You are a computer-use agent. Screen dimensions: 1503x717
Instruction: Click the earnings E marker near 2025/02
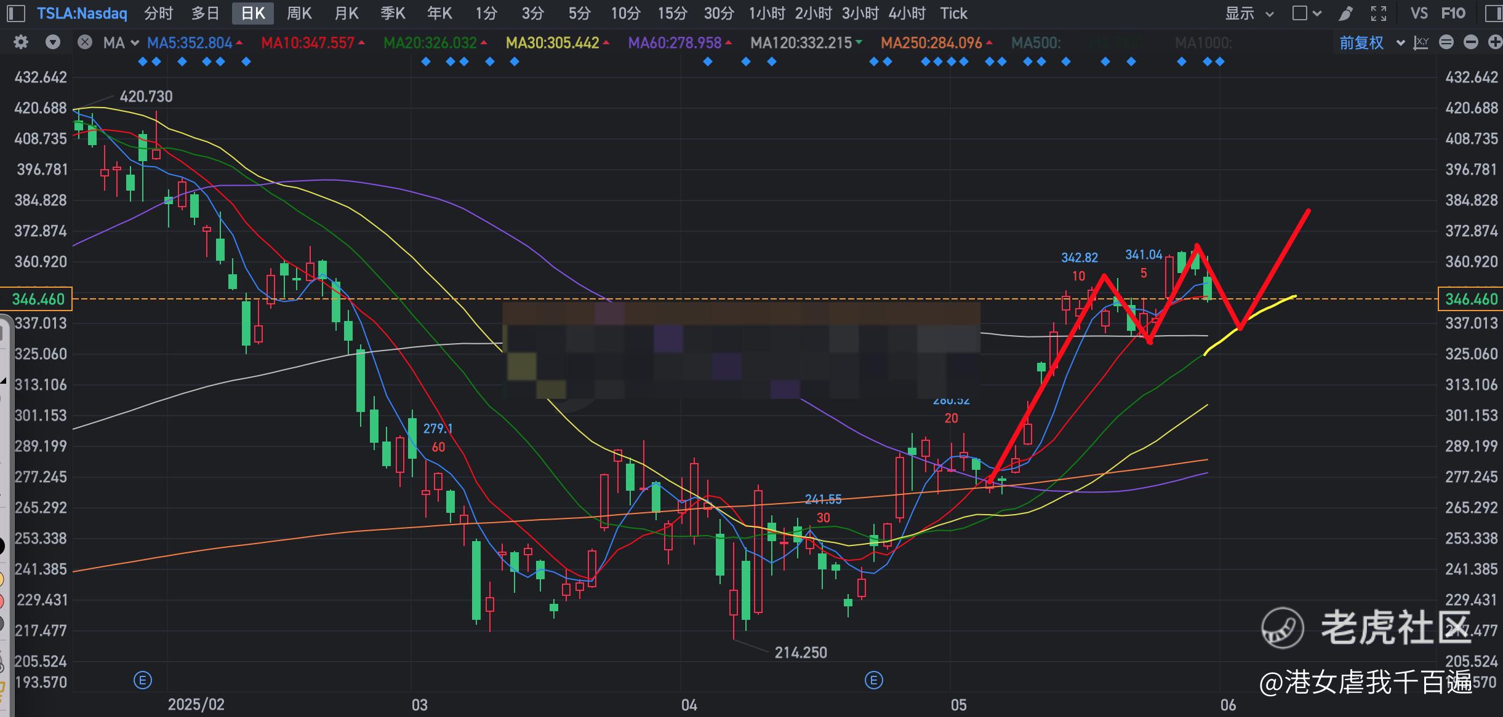pyautogui.click(x=143, y=680)
